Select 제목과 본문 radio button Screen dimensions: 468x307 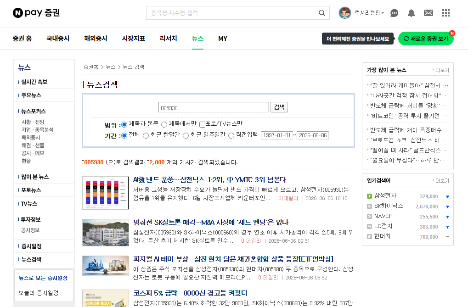pyautogui.click(x=124, y=124)
